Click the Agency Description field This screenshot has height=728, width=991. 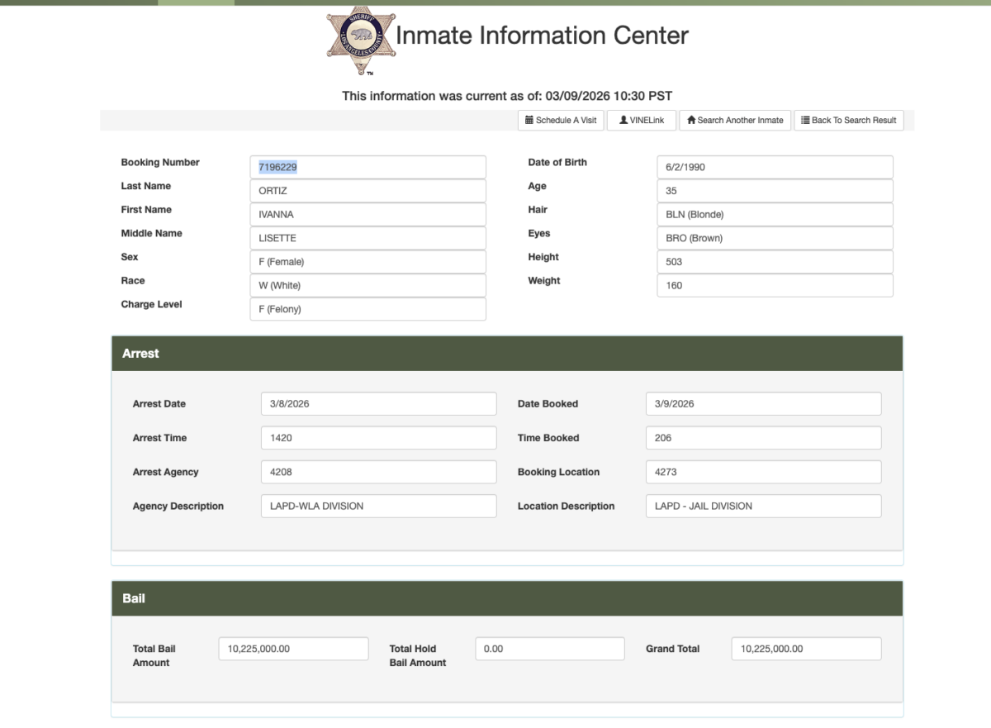pos(378,506)
